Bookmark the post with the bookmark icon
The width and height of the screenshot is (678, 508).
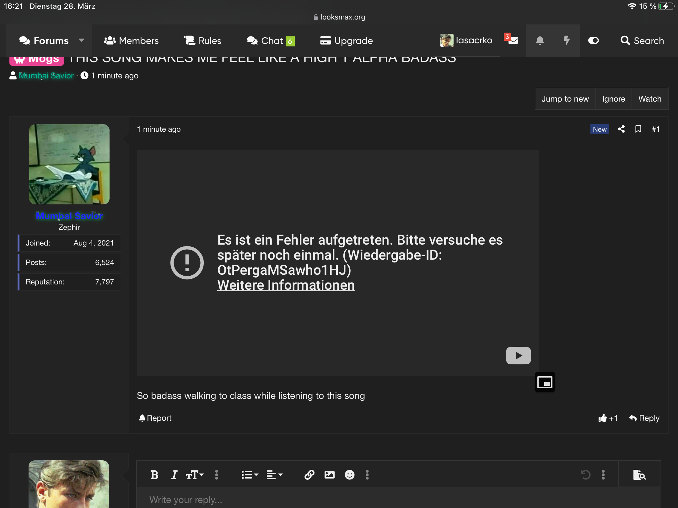pos(638,129)
